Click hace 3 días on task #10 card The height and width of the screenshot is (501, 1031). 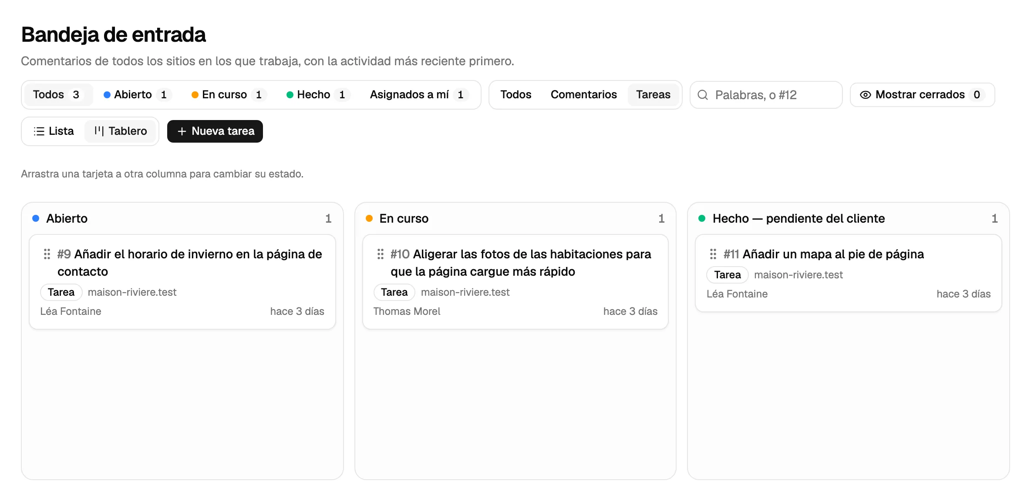coord(630,311)
